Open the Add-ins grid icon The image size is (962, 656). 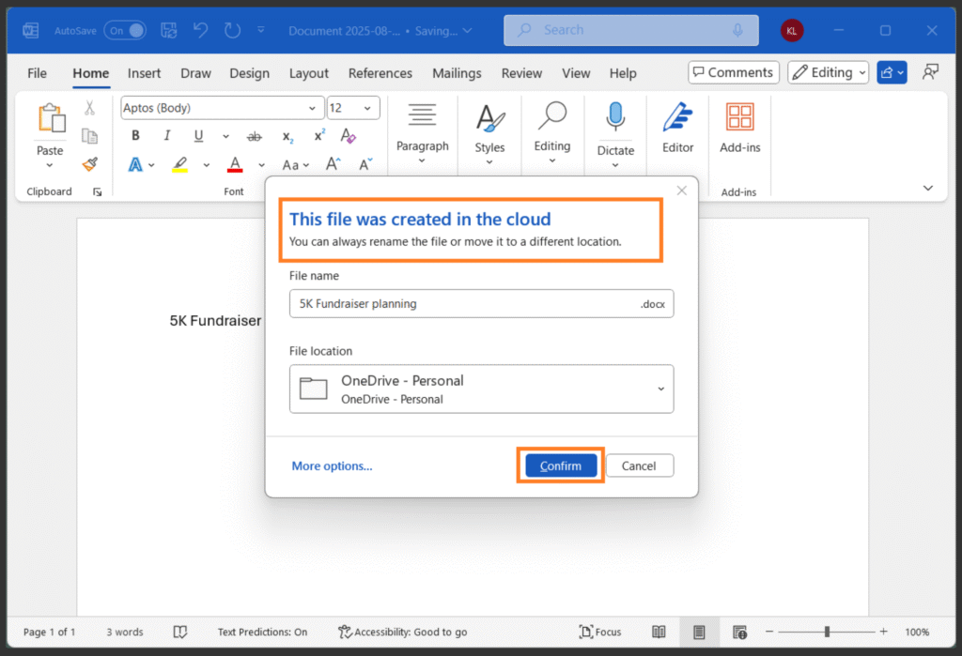click(740, 118)
